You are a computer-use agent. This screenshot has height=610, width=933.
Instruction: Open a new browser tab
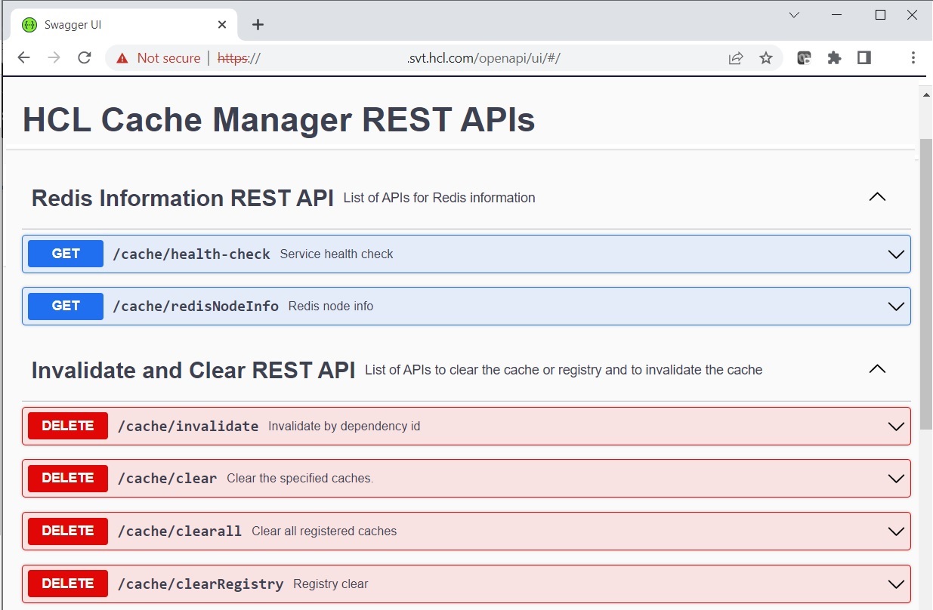coord(258,25)
